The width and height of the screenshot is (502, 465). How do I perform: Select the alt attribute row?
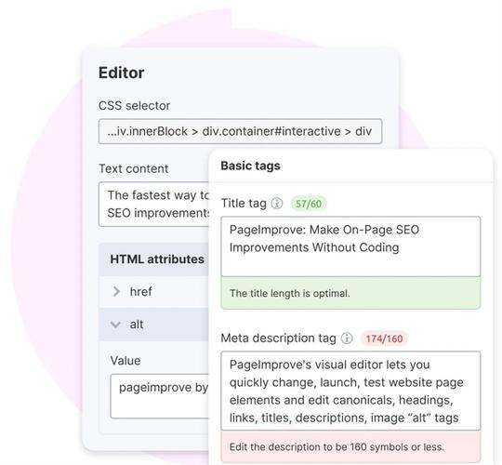[x=154, y=325]
